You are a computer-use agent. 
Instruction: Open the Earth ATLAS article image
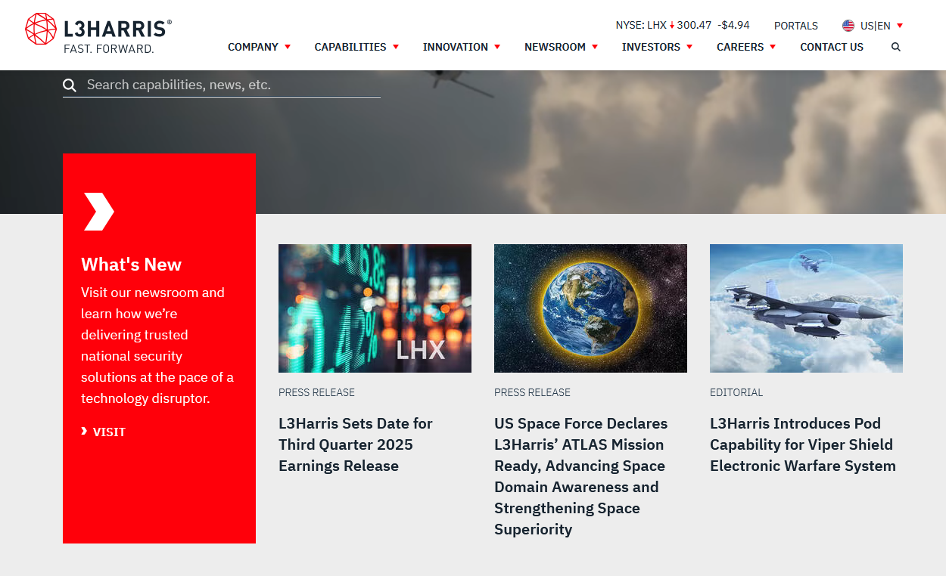(590, 308)
